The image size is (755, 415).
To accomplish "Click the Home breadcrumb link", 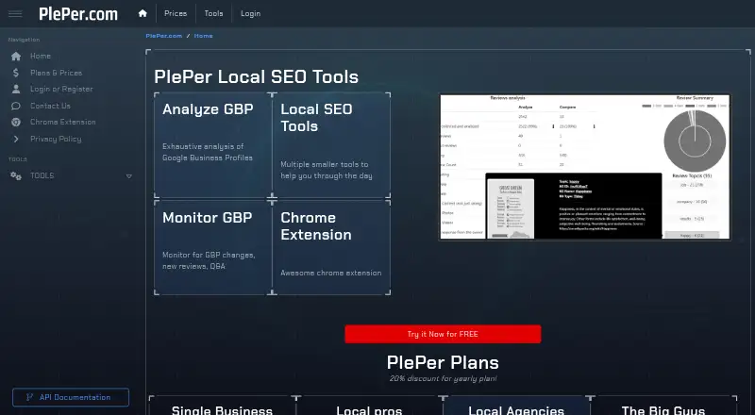I will click(x=203, y=36).
